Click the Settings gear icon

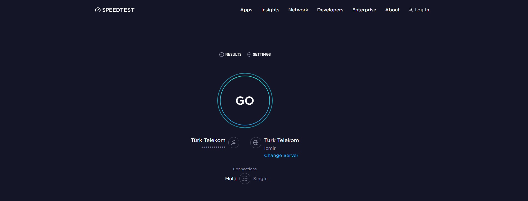[249, 55]
